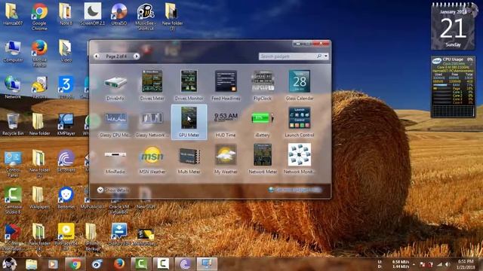Click the search magnifier icon
483x271 pixels.
click(319, 56)
